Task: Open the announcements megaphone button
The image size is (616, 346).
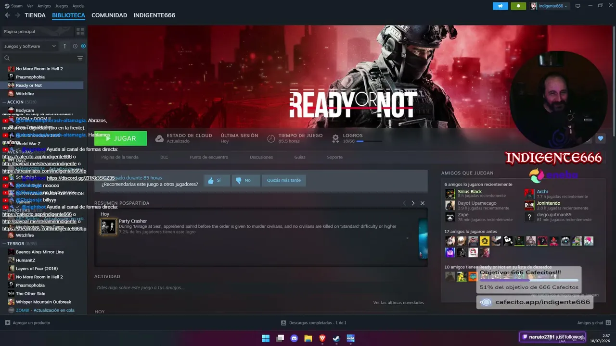Action: tap(500, 6)
